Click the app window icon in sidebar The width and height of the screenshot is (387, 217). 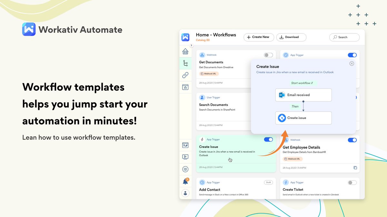click(x=185, y=87)
